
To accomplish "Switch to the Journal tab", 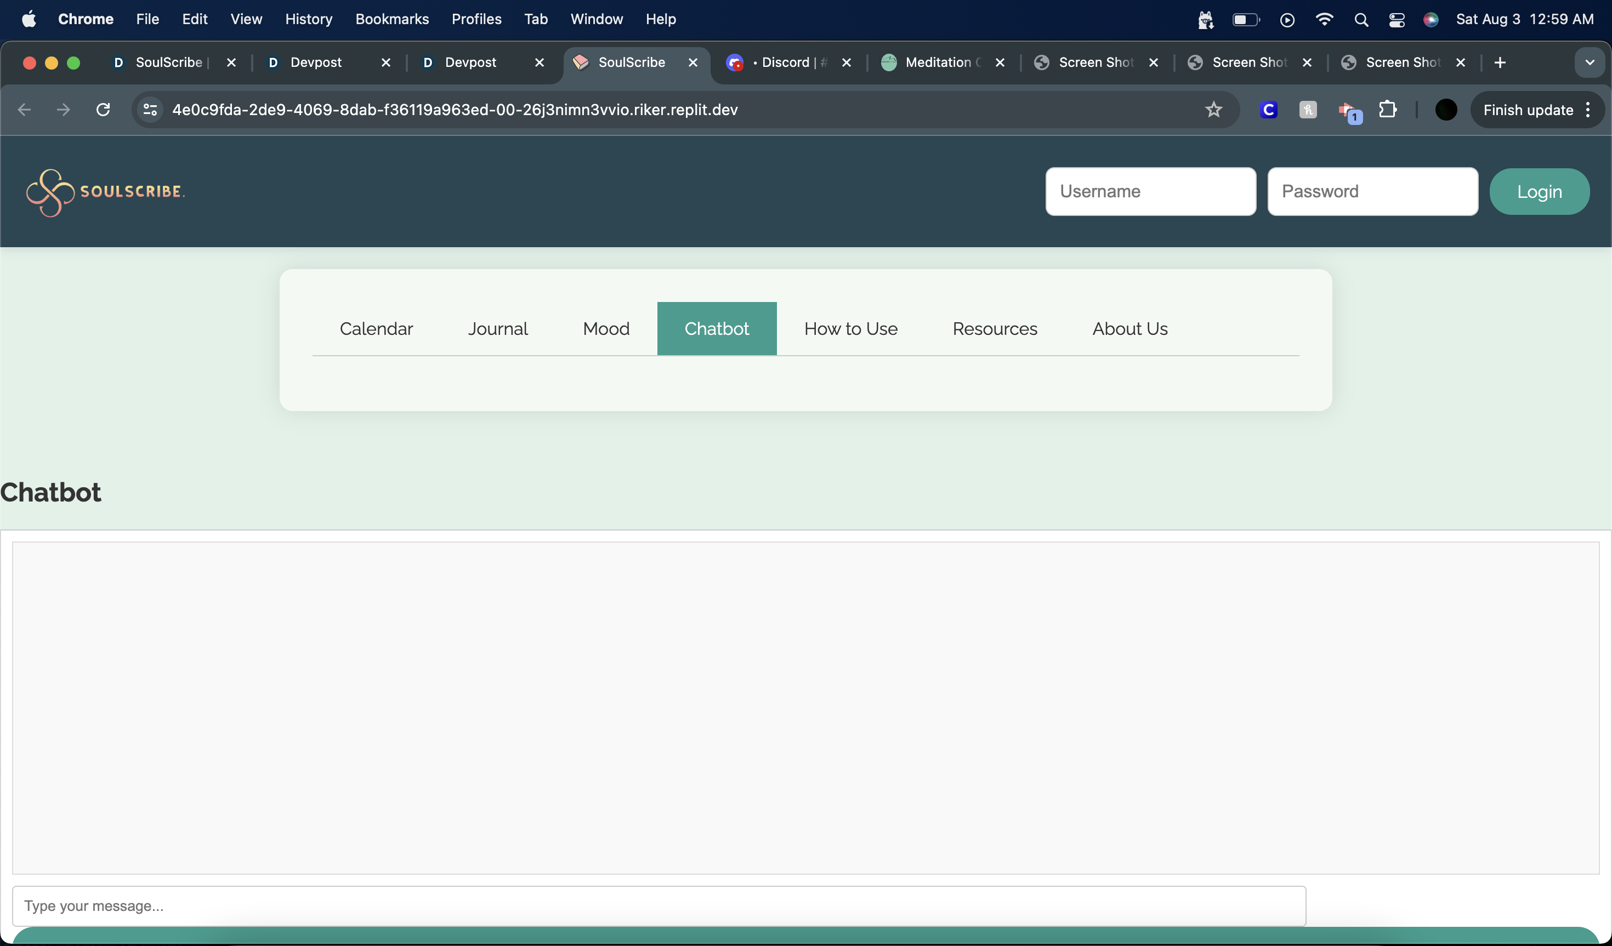I will point(498,329).
